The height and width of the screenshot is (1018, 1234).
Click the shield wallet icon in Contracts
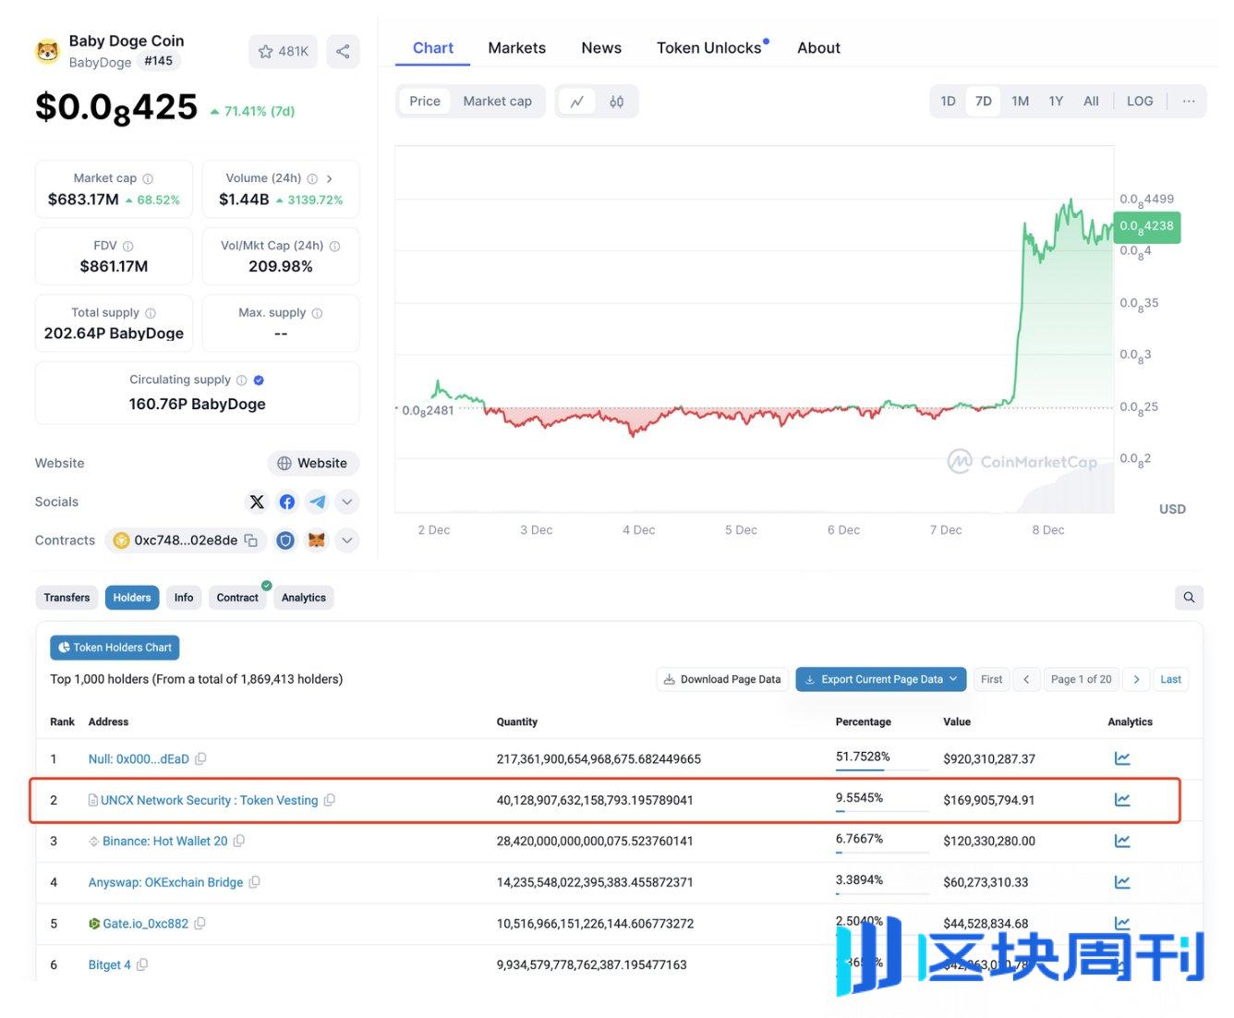point(285,540)
